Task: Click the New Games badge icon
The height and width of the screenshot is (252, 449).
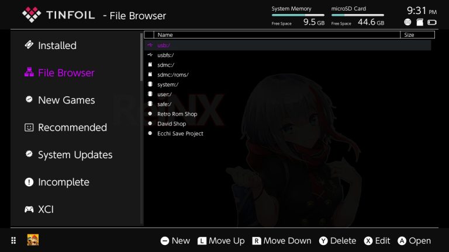Action: 29,100
